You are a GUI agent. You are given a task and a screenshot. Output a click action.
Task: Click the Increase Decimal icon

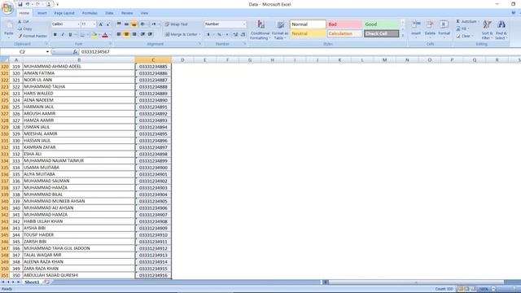coord(235,34)
